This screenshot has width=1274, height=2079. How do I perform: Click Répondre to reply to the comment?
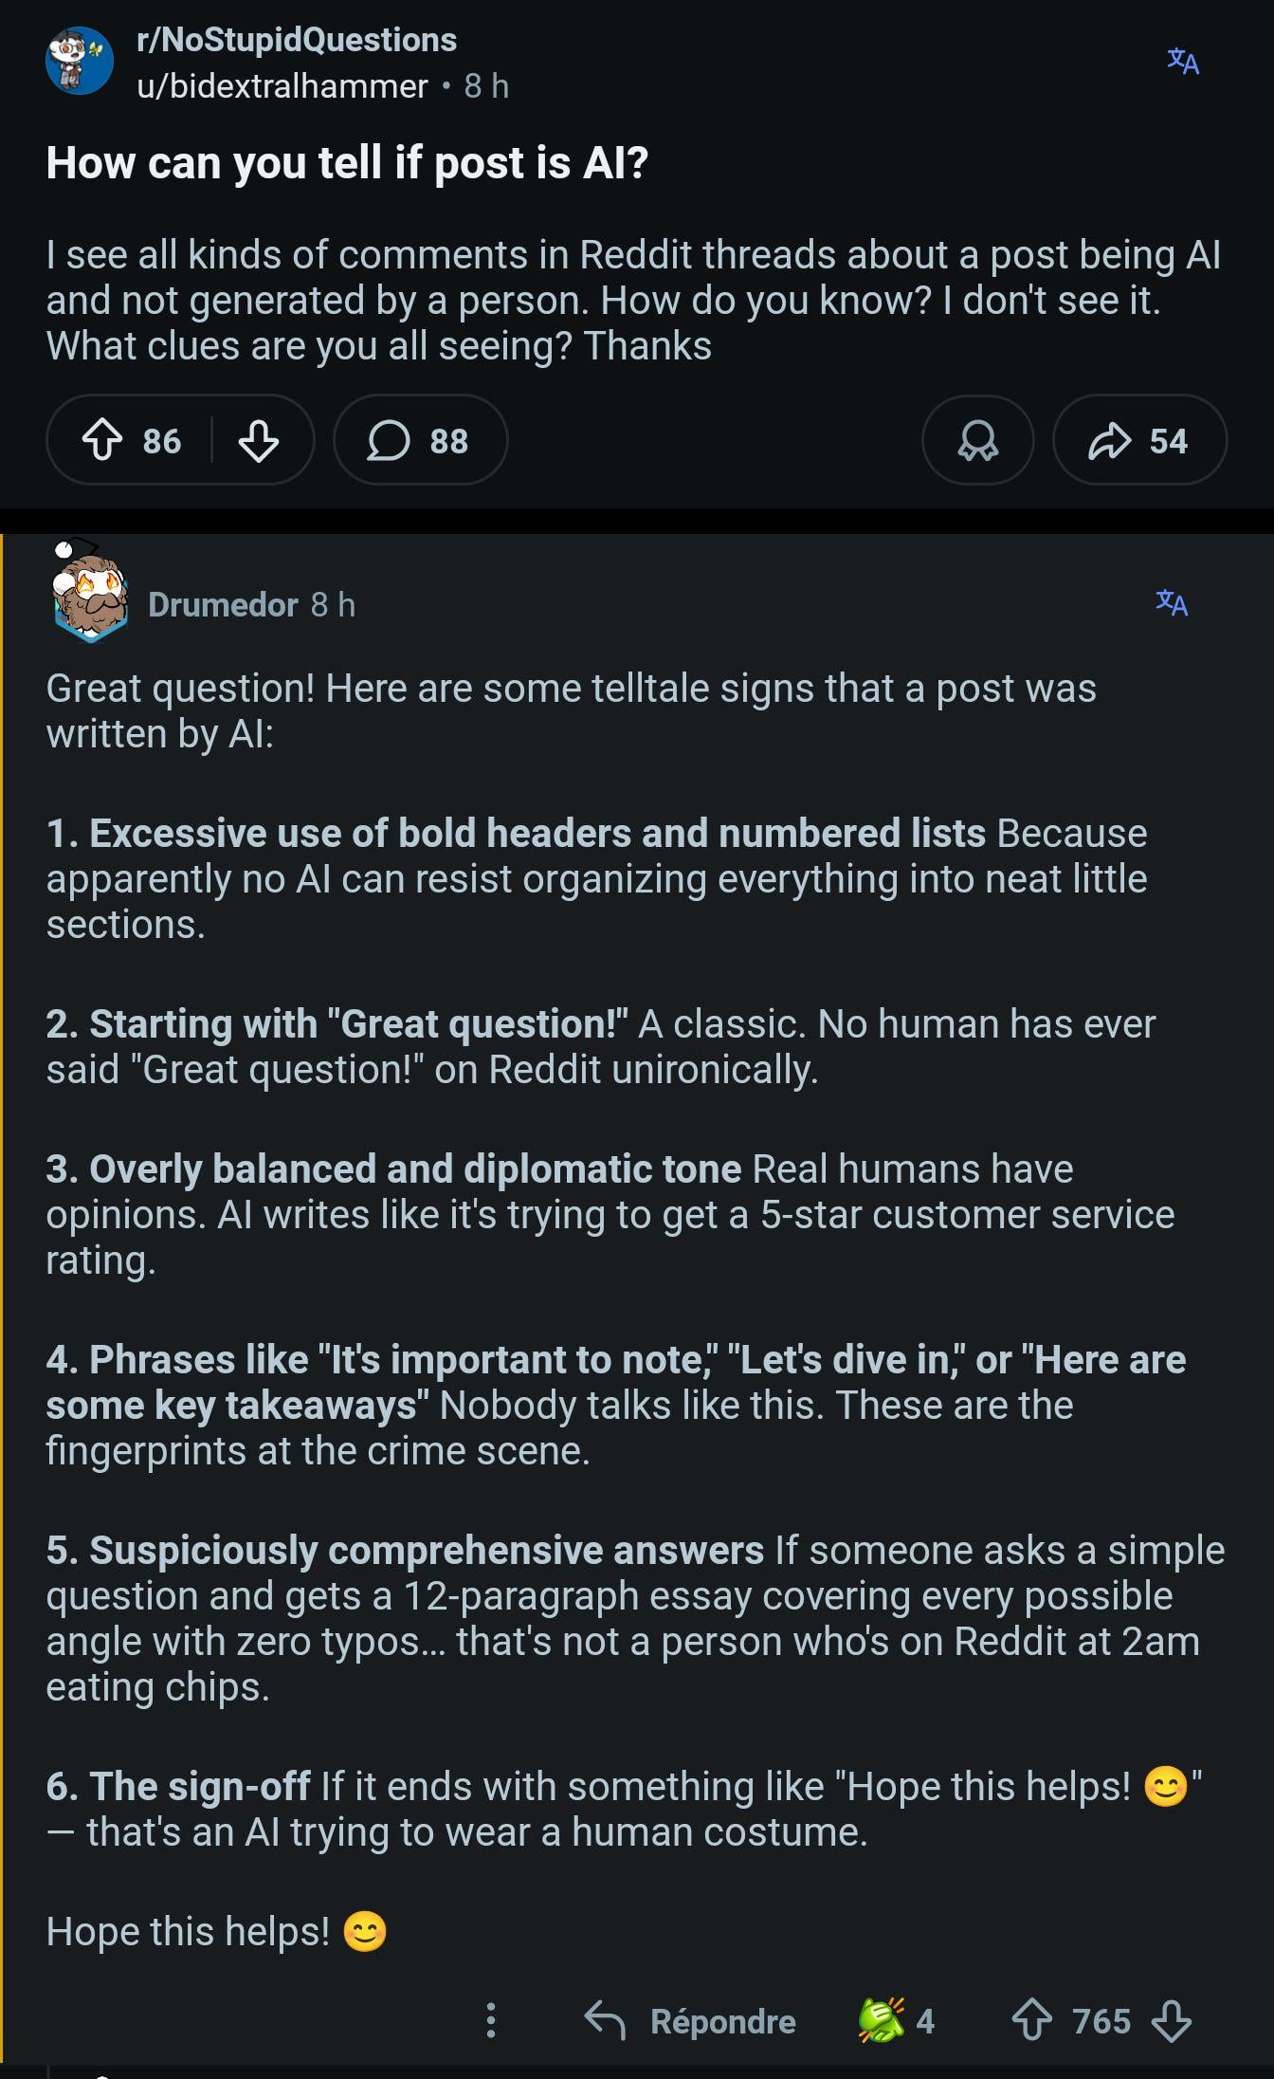(x=691, y=2020)
